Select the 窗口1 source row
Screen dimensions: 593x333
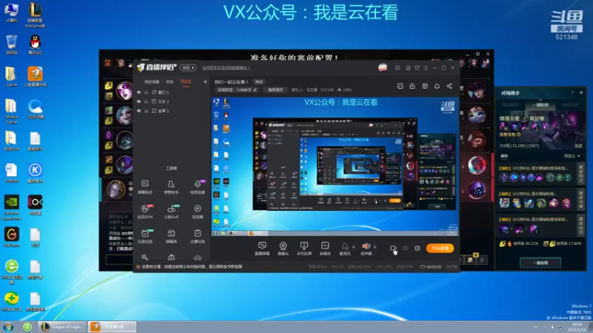coord(172,92)
